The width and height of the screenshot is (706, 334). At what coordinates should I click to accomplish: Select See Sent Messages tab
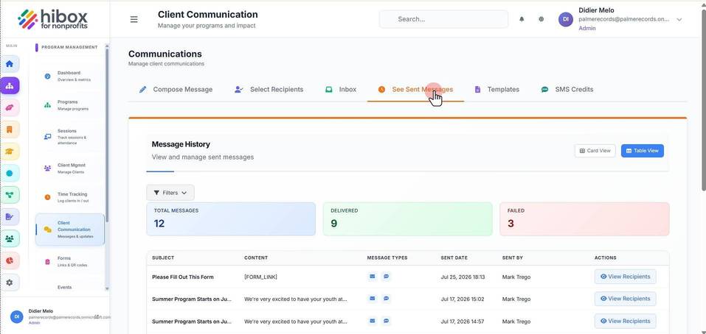[x=415, y=89]
